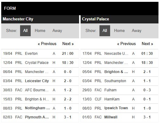Open the Fulham FAC 0-3 match
This screenshot has height=126, width=160.
(120, 90)
